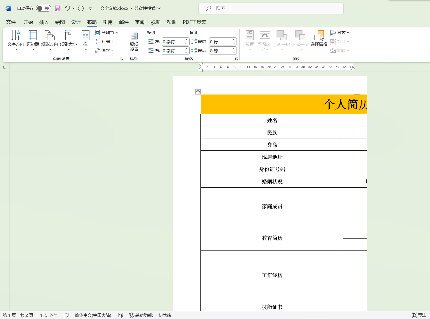Undo the last action
The width and height of the screenshot is (430, 319).
[x=67, y=8]
